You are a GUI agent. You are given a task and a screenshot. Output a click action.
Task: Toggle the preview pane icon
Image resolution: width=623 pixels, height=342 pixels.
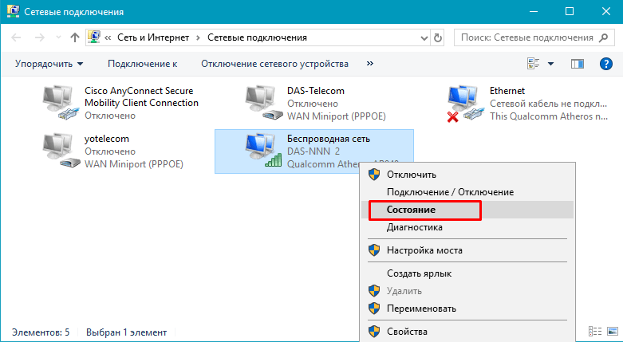(578, 64)
